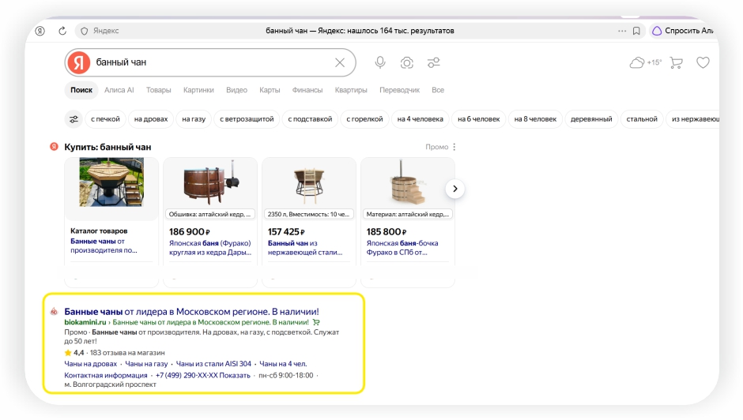Open 'Банные чаны от производителя' catalog link
Screen dimensions: 743x420
pos(104,246)
